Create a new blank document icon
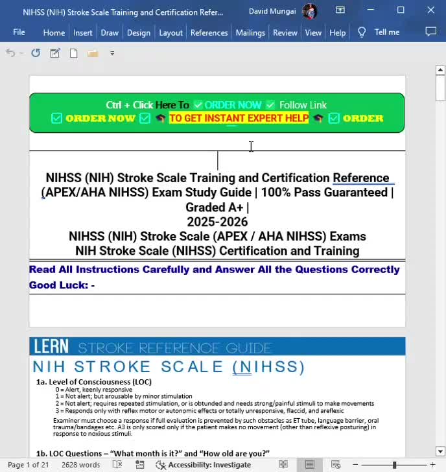The height and width of the screenshot is (472, 446). (x=73, y=53)
